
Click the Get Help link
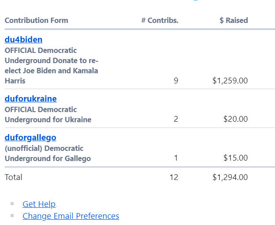click(x=39, y=204)
